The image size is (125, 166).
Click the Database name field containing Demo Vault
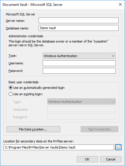[x=79, y=28]
